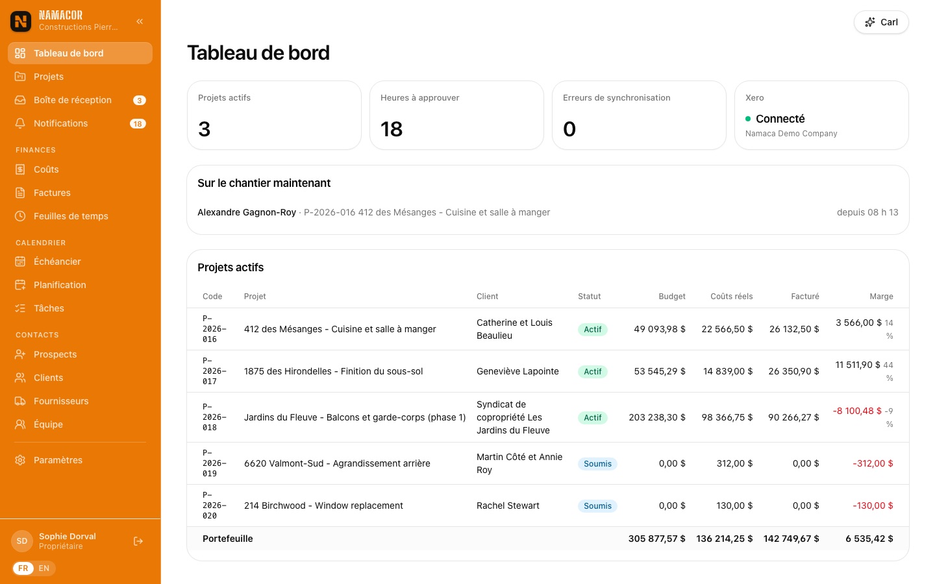
Task: Click the notifications badge showing 18
Action: pyautogui.click(x=138, y=123)
